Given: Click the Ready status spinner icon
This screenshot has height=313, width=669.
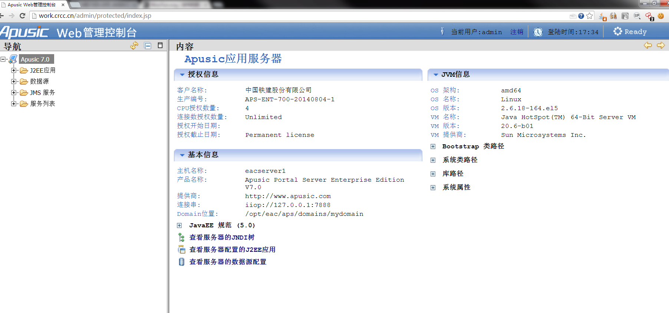Looking at the screenshot, I should 617,32.
